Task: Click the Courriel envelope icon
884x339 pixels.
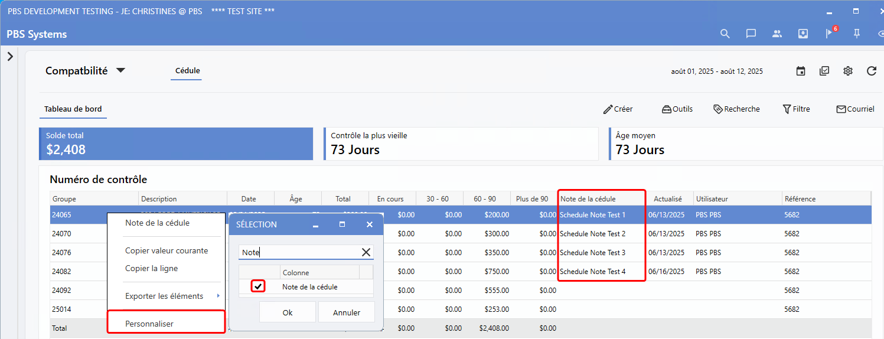Action: click(x=841, y=109)
